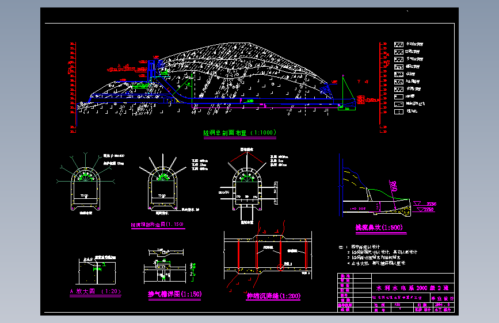499x323 pixels.
Task: Click the red circle marker in joint detail
Action: point(280,268)
